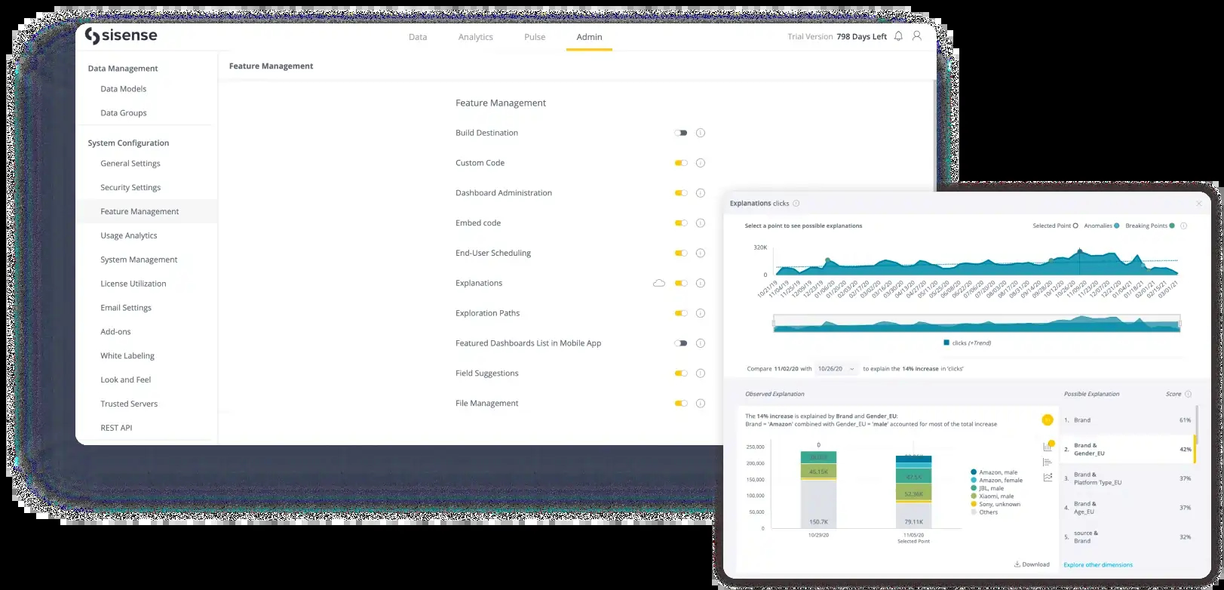The width and height of the screenshot is (1224, 590).
Task: Click the cloud icon beside Explanations
Action: 659,283
